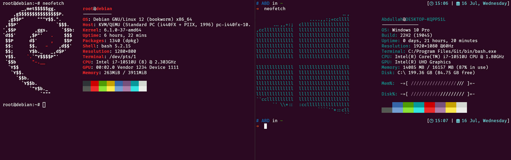Click 'Memory: 263MiB / 3911MiB' line
This screenshot has height=160, width=511.
click(x=114, y=73)
